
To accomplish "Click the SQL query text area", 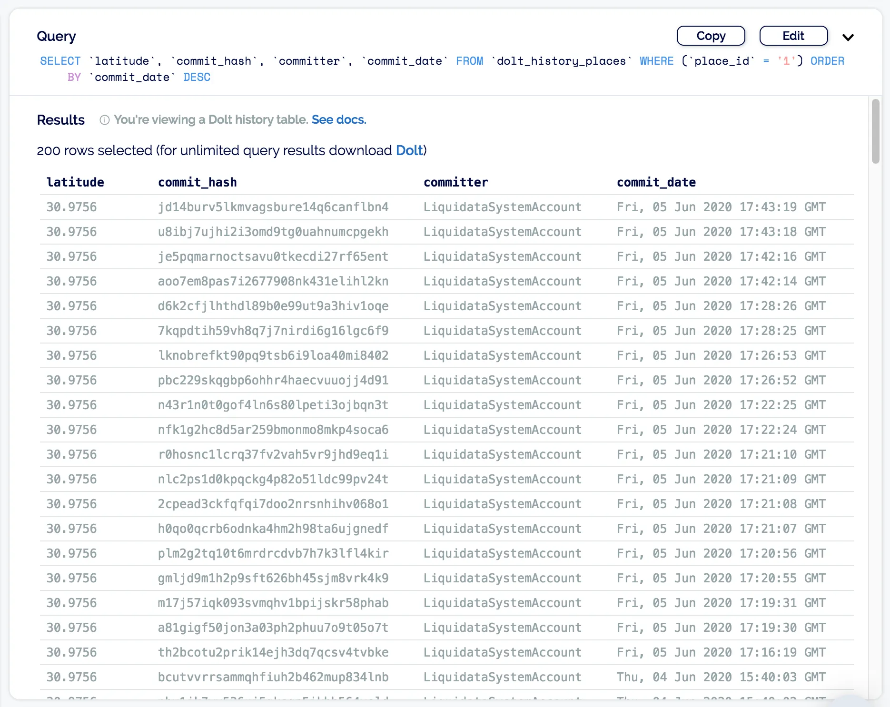I will point(442,69).
